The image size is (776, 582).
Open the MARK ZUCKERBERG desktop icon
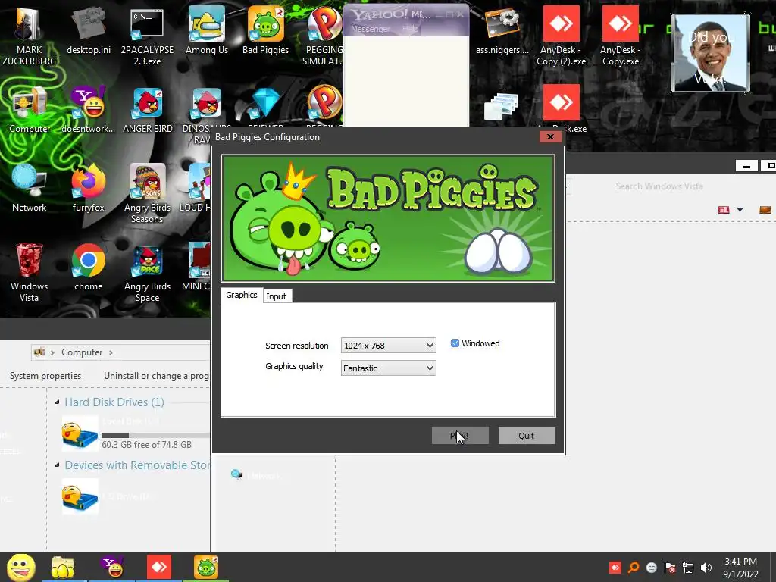pyautogui.click(x=29, y=35)
